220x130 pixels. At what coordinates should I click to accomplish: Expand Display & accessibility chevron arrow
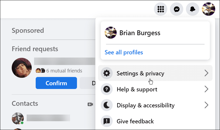[x=206, y=105]
